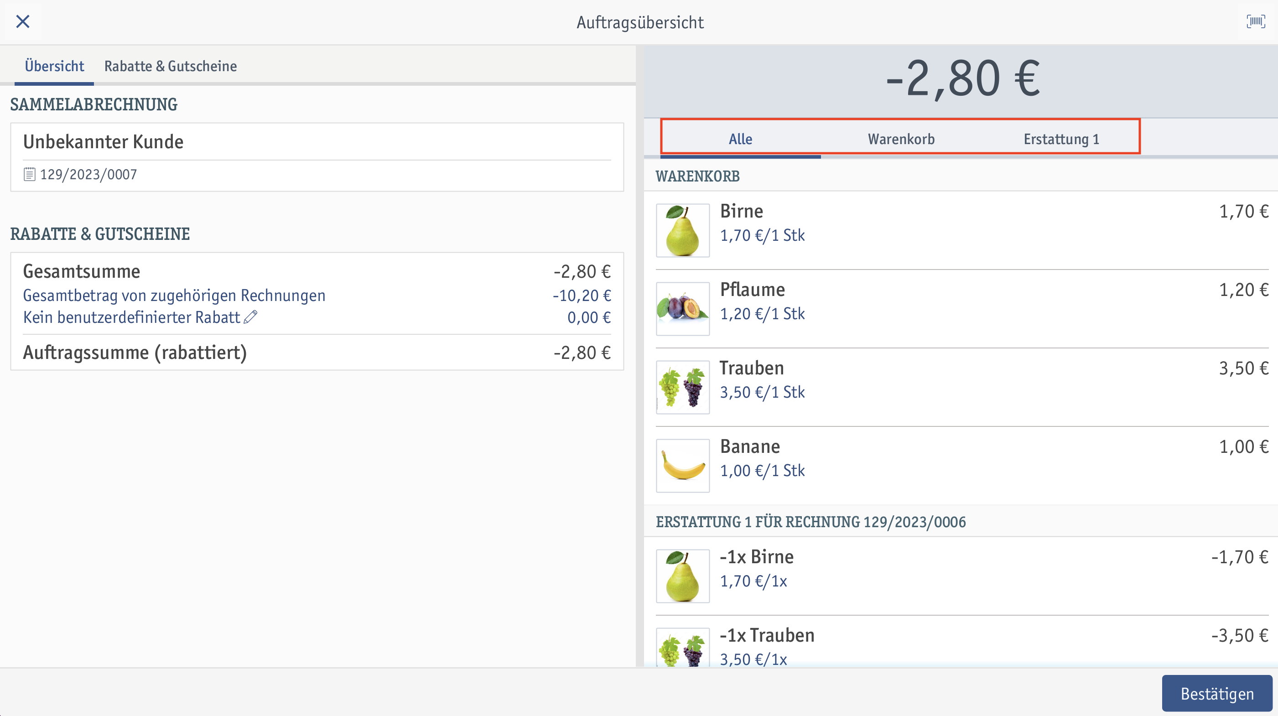This screenshot has height=716, width=1278.
Task: Click the Trauben unit price 3,50 €/1 Stk
Action: [762, 392]
